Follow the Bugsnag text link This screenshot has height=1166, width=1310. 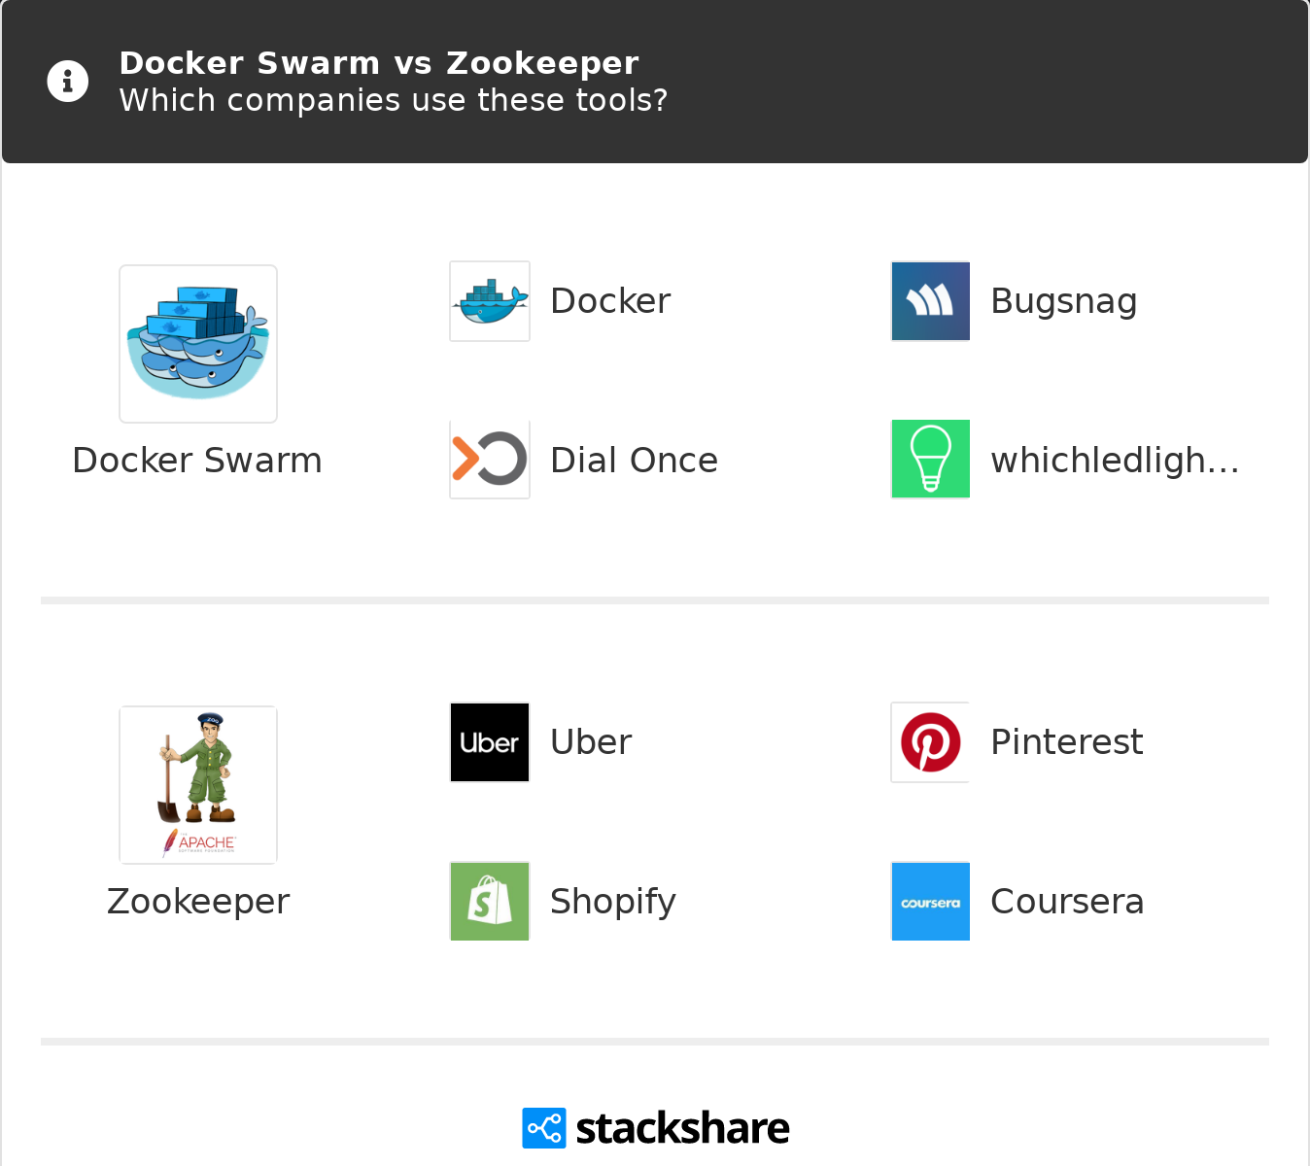point(1063,301)
